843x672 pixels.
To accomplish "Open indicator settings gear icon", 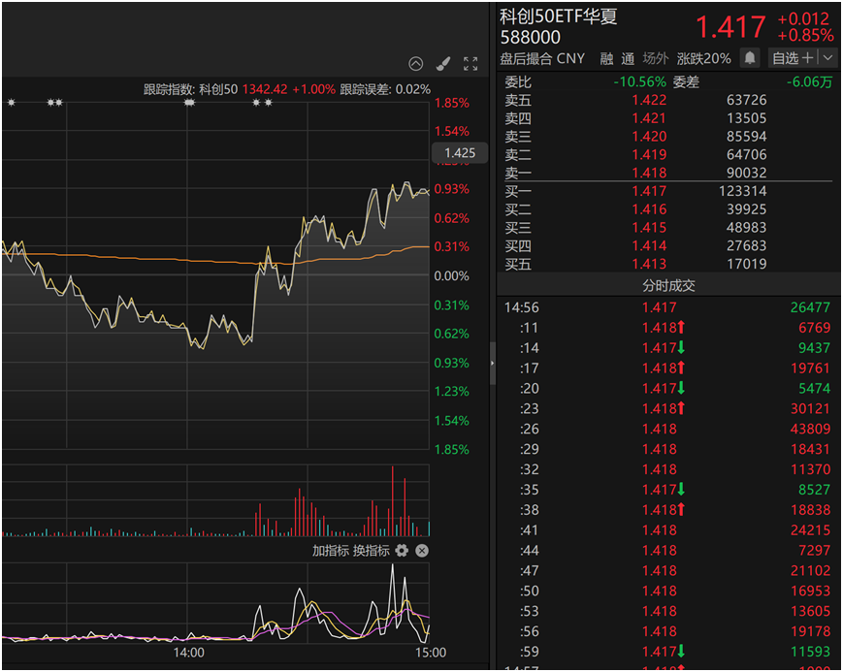I will coord(402,551).
